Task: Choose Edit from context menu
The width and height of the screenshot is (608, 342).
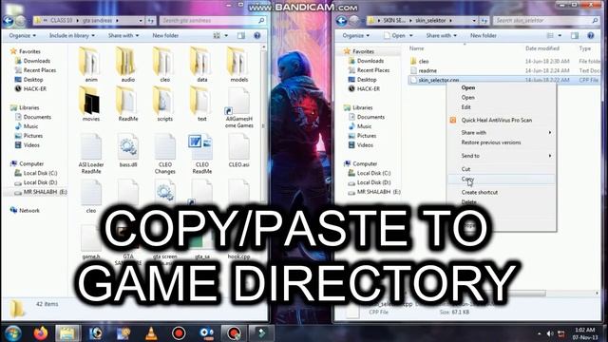Action: click(x=502, y=107)
